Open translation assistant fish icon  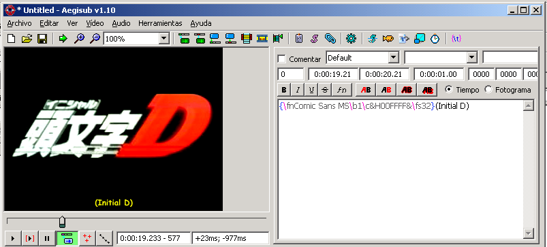point(388,39)
